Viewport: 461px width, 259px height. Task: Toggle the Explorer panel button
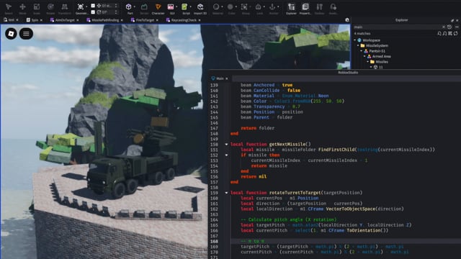[291, 8]
